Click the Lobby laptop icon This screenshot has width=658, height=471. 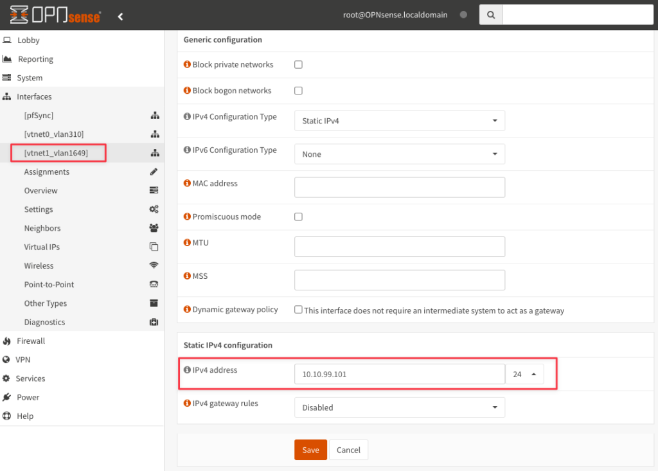click(6, 40)
